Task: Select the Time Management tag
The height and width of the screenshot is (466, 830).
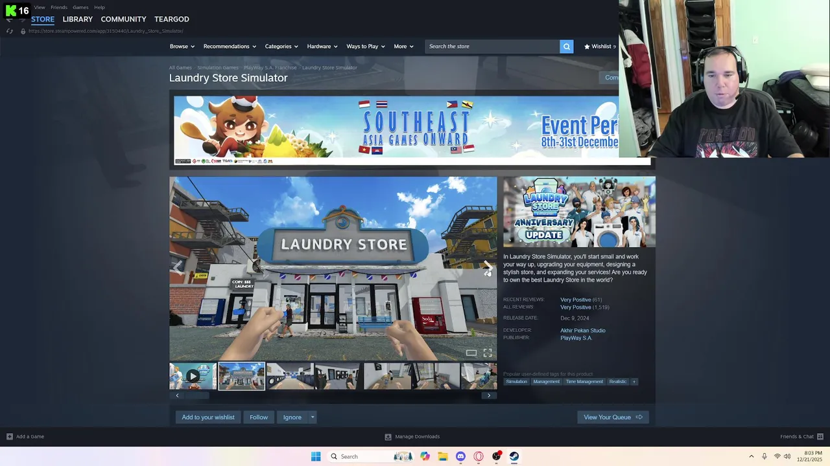Action: [x=584, y=382]
